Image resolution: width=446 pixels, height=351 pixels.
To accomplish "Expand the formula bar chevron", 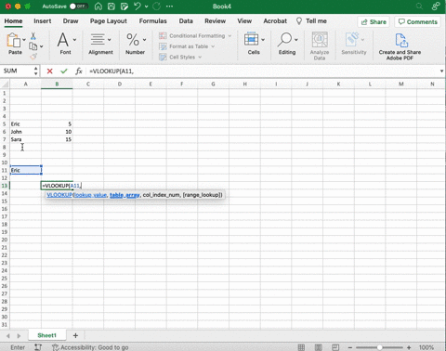I will point(441,71).
